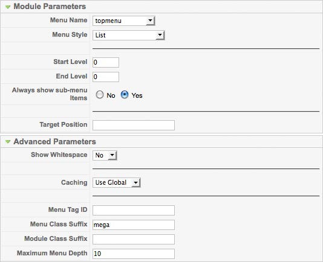The height and width of the screenshot is (262, 323).
Task: Select No for Always show sub-menu items
Action: (100, 95)
